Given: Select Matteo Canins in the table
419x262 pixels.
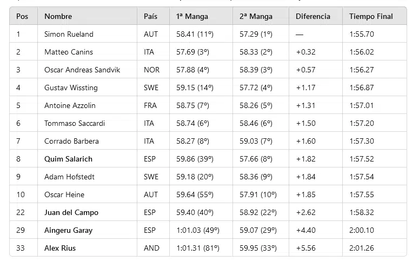Looking at the screenshot, I should pos(69,52).
